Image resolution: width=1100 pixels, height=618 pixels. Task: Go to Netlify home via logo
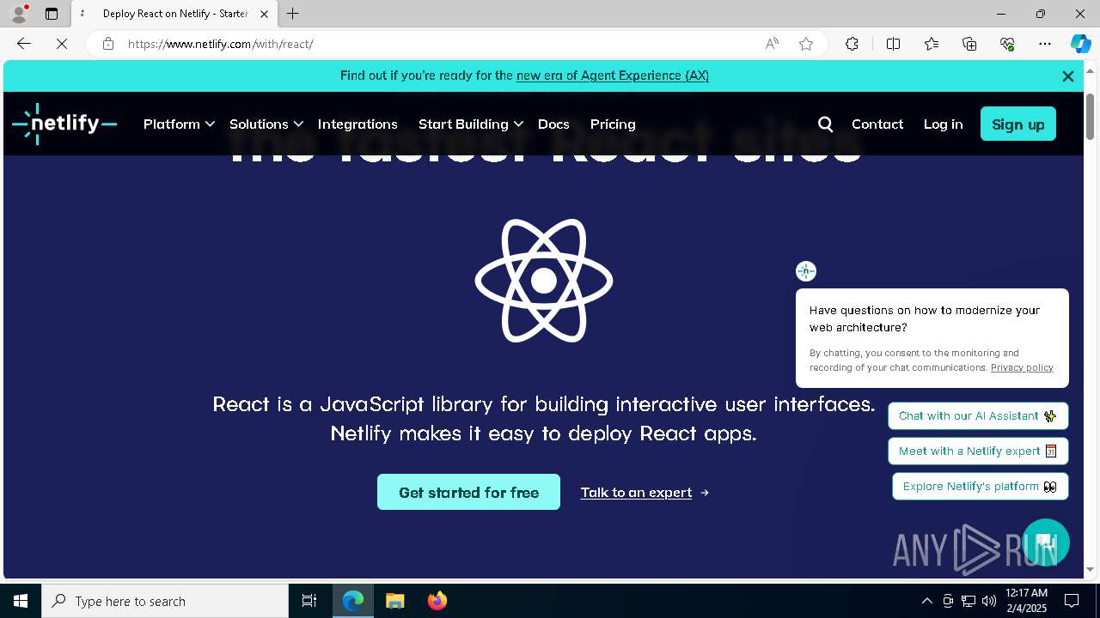pyautogui.click(x=64, y=124)
